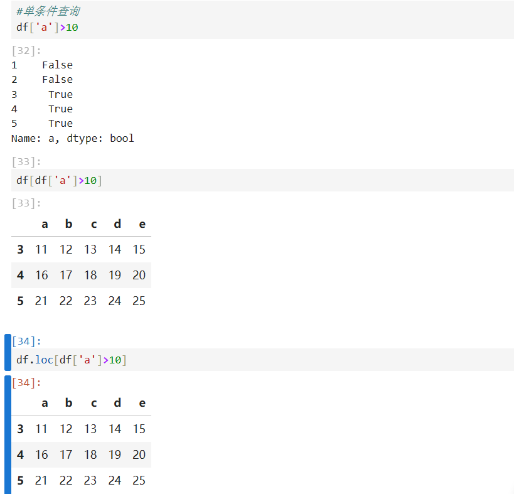The width and height of the screenshot is (514, 494).
Task: Click value 17 in output 34 table
Action: coord(66,454)
